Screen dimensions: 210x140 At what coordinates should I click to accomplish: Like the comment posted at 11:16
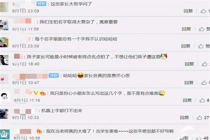pos(202,100)
